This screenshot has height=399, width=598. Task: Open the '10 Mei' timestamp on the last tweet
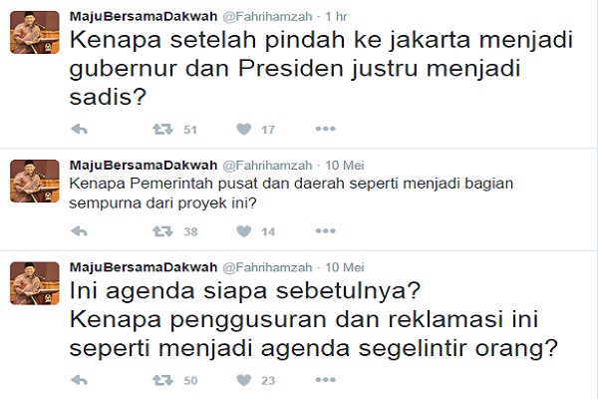point(345,267)
